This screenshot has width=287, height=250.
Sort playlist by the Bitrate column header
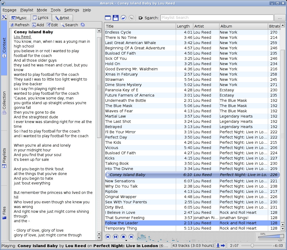pyautogui.click(x=274, y=26)
